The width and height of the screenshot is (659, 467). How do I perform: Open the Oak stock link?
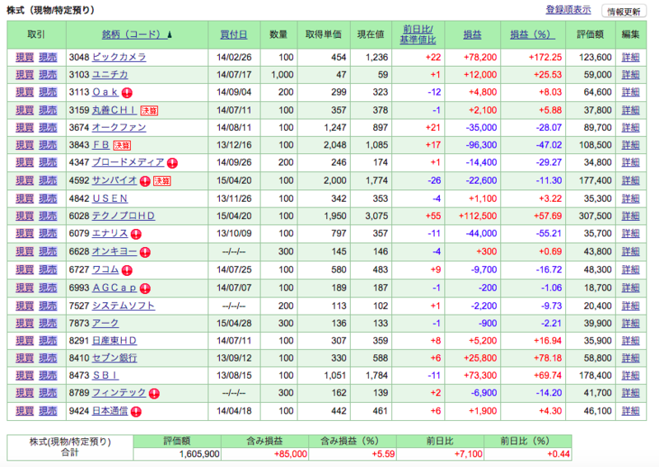(105, 92)
